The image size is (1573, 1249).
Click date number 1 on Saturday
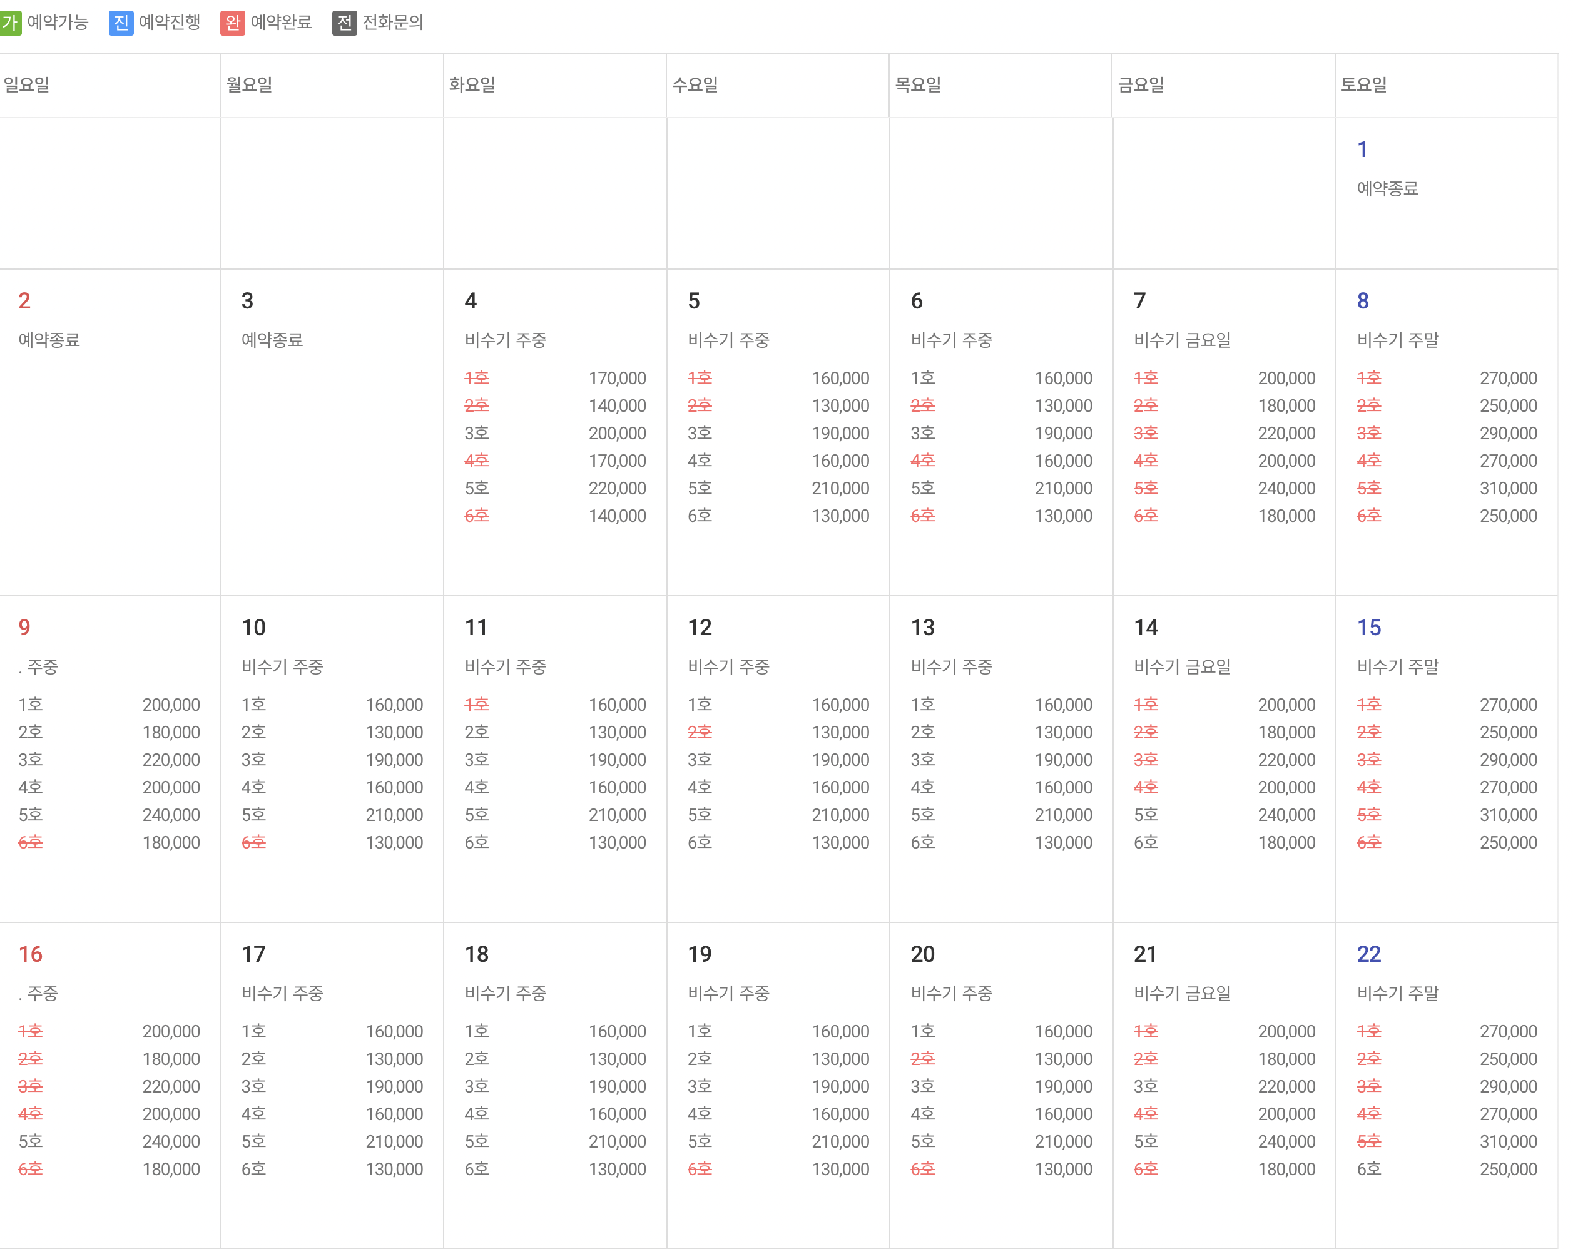[1362, 150]
